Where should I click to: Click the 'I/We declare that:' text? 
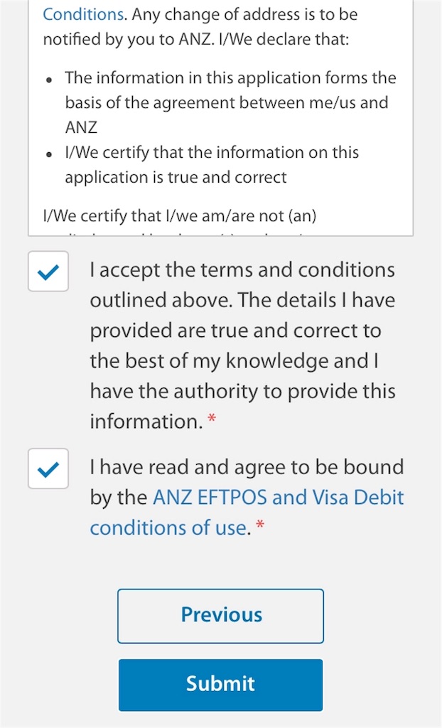click(281, 39)
